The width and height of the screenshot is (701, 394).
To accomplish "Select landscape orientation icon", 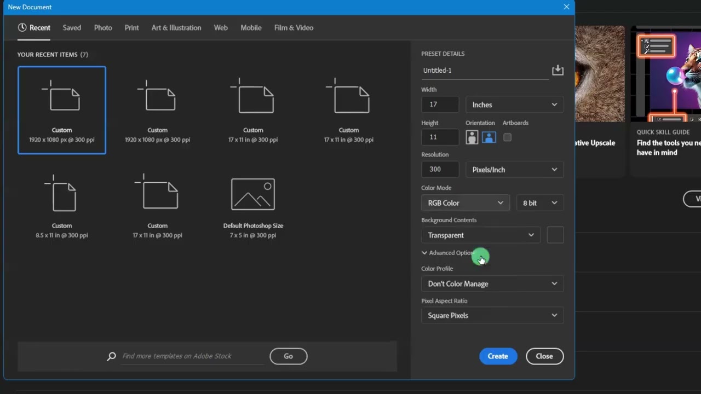I will click(489, 137).
